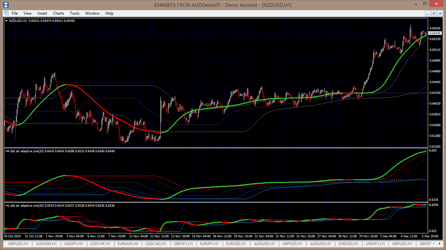Switch to the EURAUD,H4 chart tab
The height and width of the screenshot is (250, 446).
128,244
